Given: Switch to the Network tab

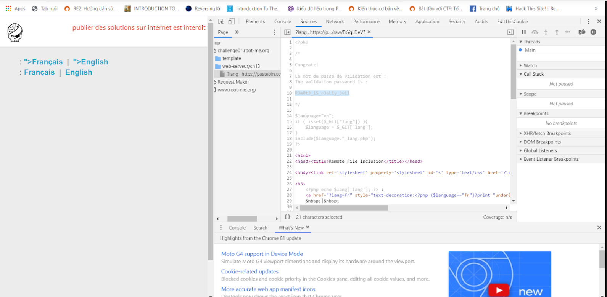Looking at the screenshot, I should pos(335,22).
